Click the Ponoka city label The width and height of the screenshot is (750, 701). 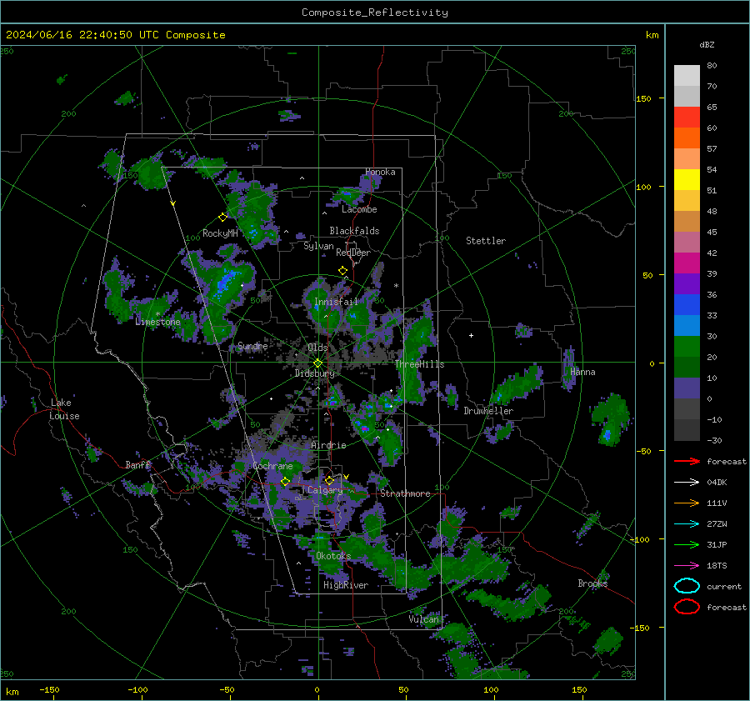pyautogui.click(x=380, y=172)
